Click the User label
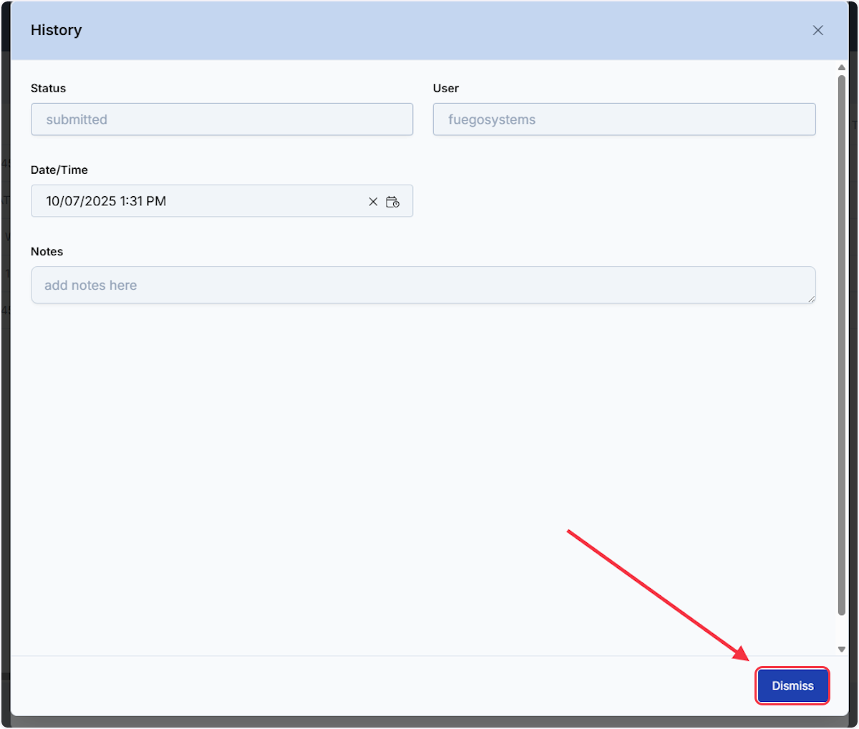Image resolution: width=859 pixels, height=729 pixels. point(446,88)
